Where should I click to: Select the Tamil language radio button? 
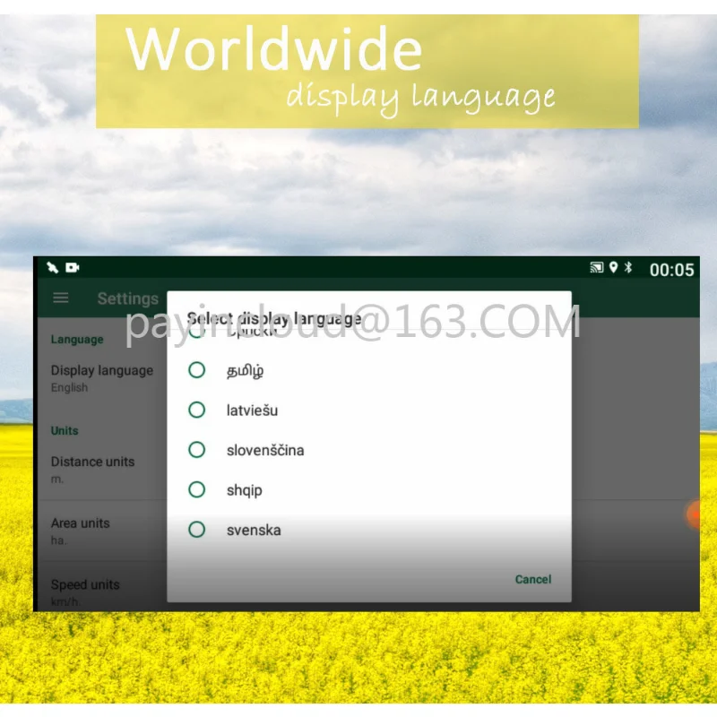[x=196, y=370]
